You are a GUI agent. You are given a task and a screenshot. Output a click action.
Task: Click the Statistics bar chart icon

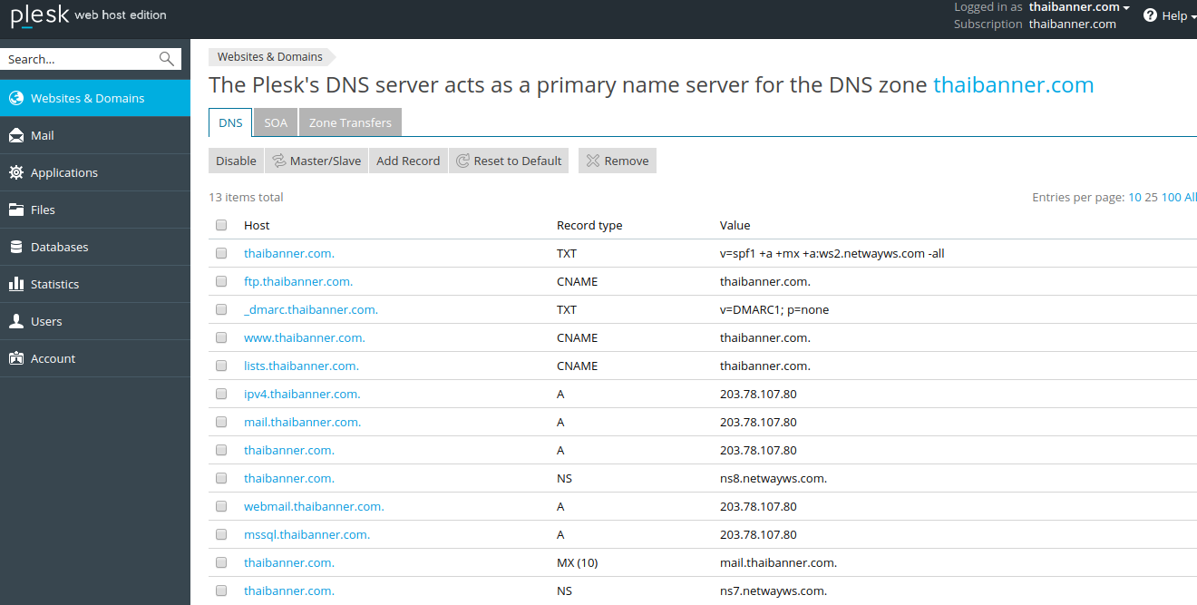[x=15, y=284]
